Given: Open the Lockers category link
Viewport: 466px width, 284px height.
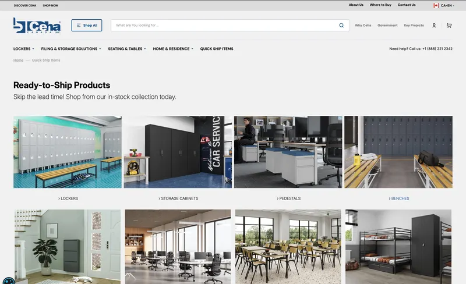Looking at the screenshot, I should tap(68, 198).
